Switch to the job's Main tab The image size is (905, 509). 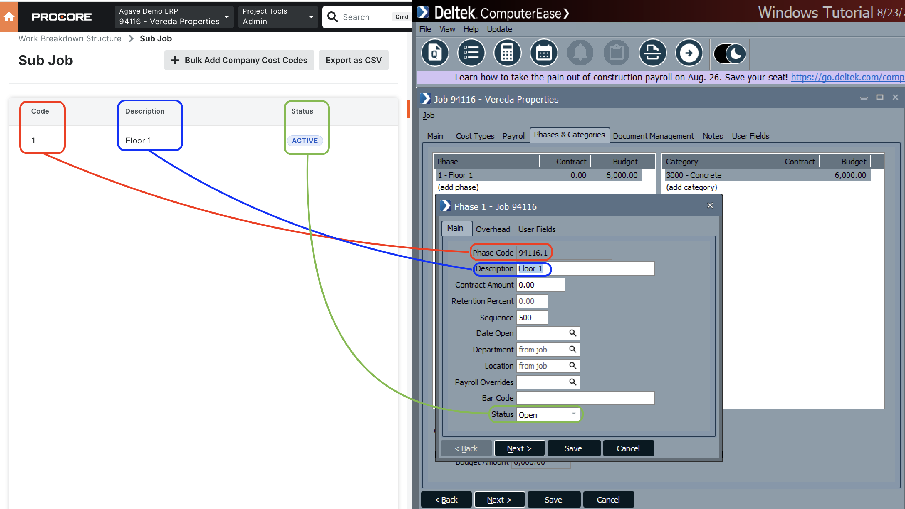(x=435, y=136)
